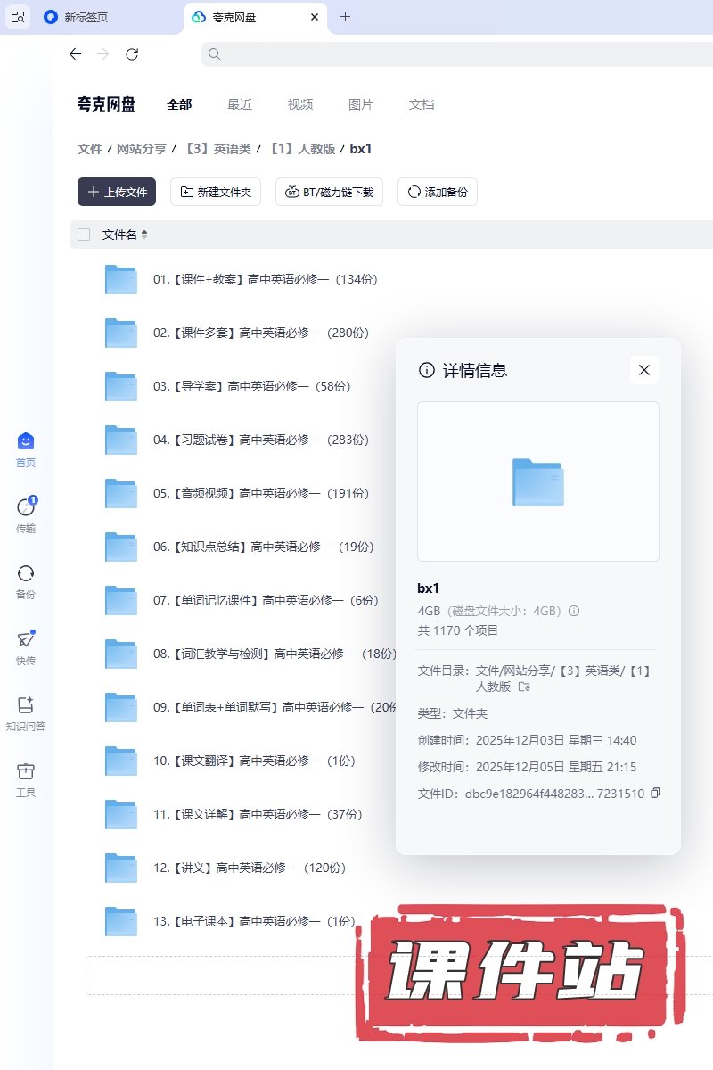Open the 快传 quick transfer sidebar icon
This screenshot has height=1070, width=713.
pyautogui.click(x=26, y=639)
